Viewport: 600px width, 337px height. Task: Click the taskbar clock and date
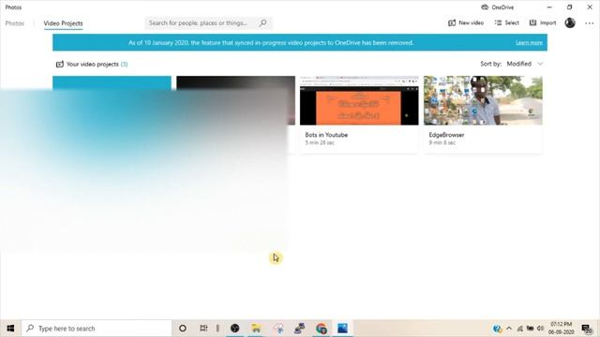(x=562, y=329)
